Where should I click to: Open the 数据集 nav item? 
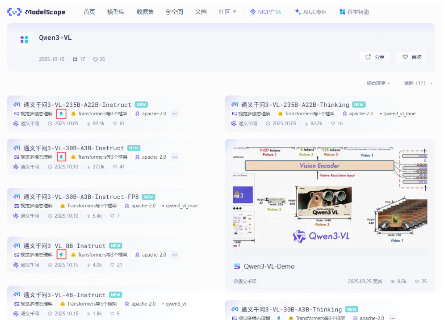click(145, 12)
